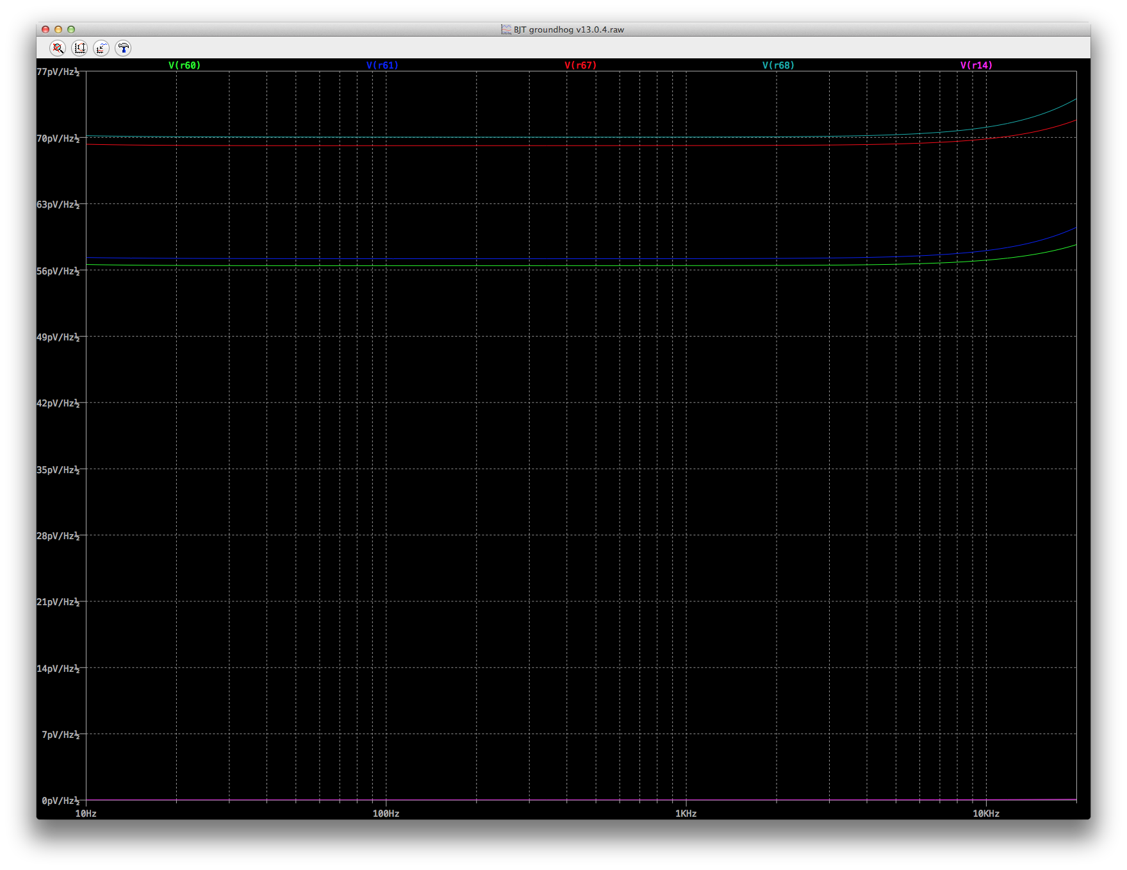Click the 14pV/Hz½ axis label
Viewport: 1127px width, 870px height.
point(58,669)
